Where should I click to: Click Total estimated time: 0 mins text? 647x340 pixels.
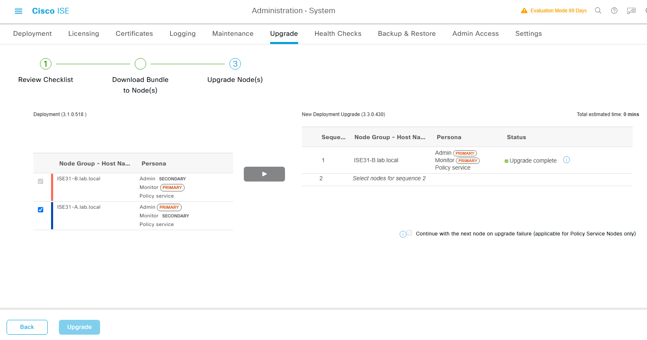tap(608, 114)
